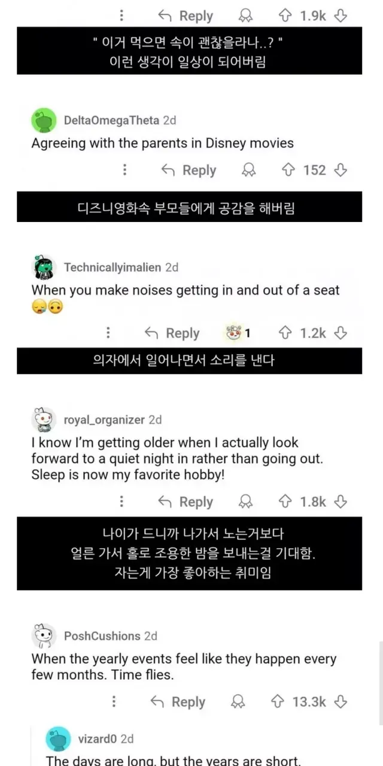Viewport: 383px width, 766px height.
Task: Give award to DeltaOmegaTheta's comment
Action: click(x=248, y=171)
